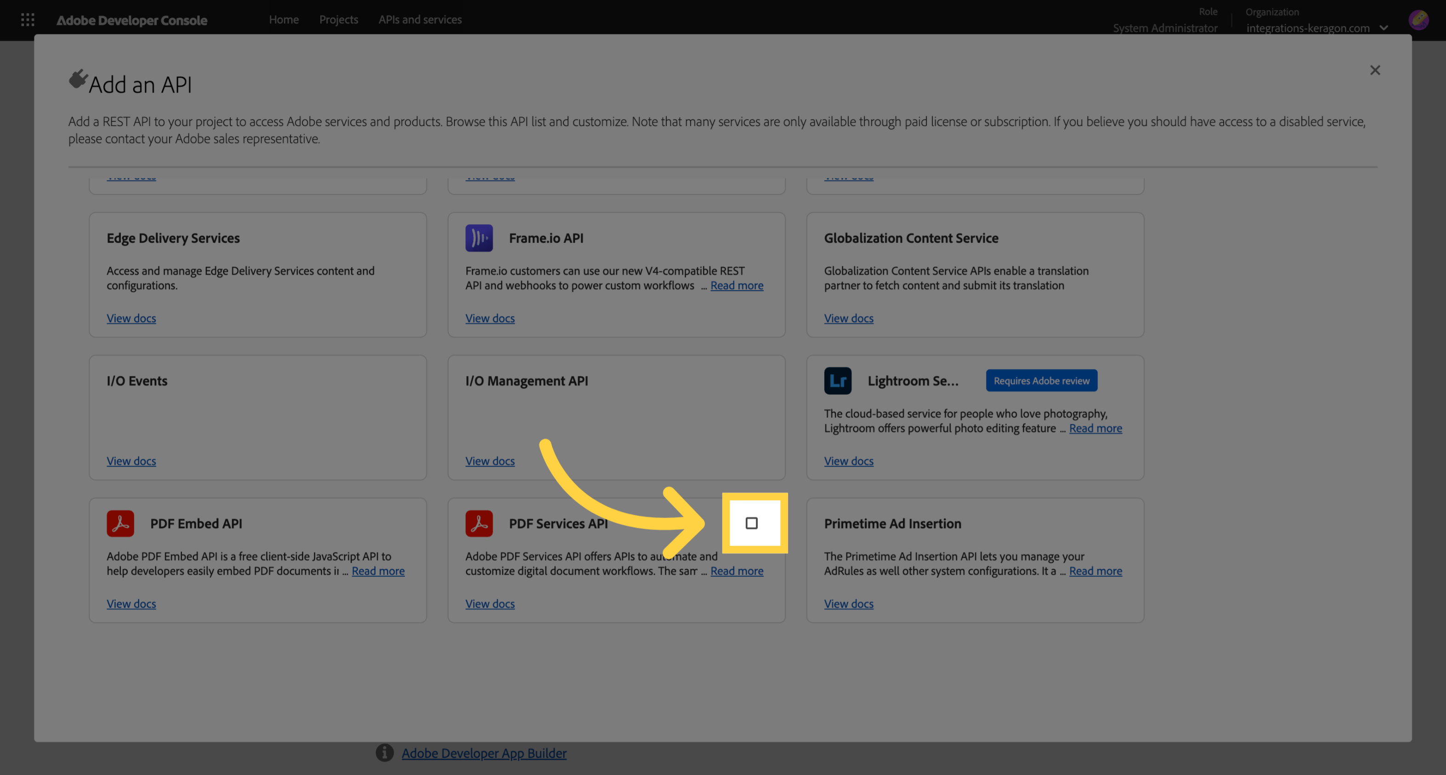Viewport: 1446px width, 775px height.
Task: Open View docs for Lightroom Services
Action: [x=848, y=461]
